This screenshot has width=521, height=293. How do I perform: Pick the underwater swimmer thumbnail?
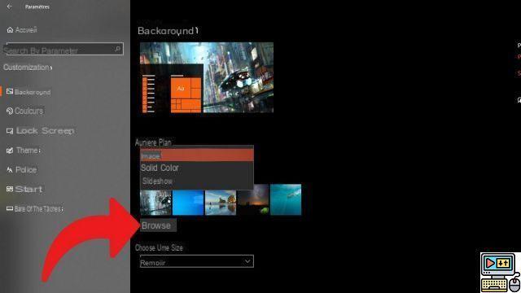286,199
